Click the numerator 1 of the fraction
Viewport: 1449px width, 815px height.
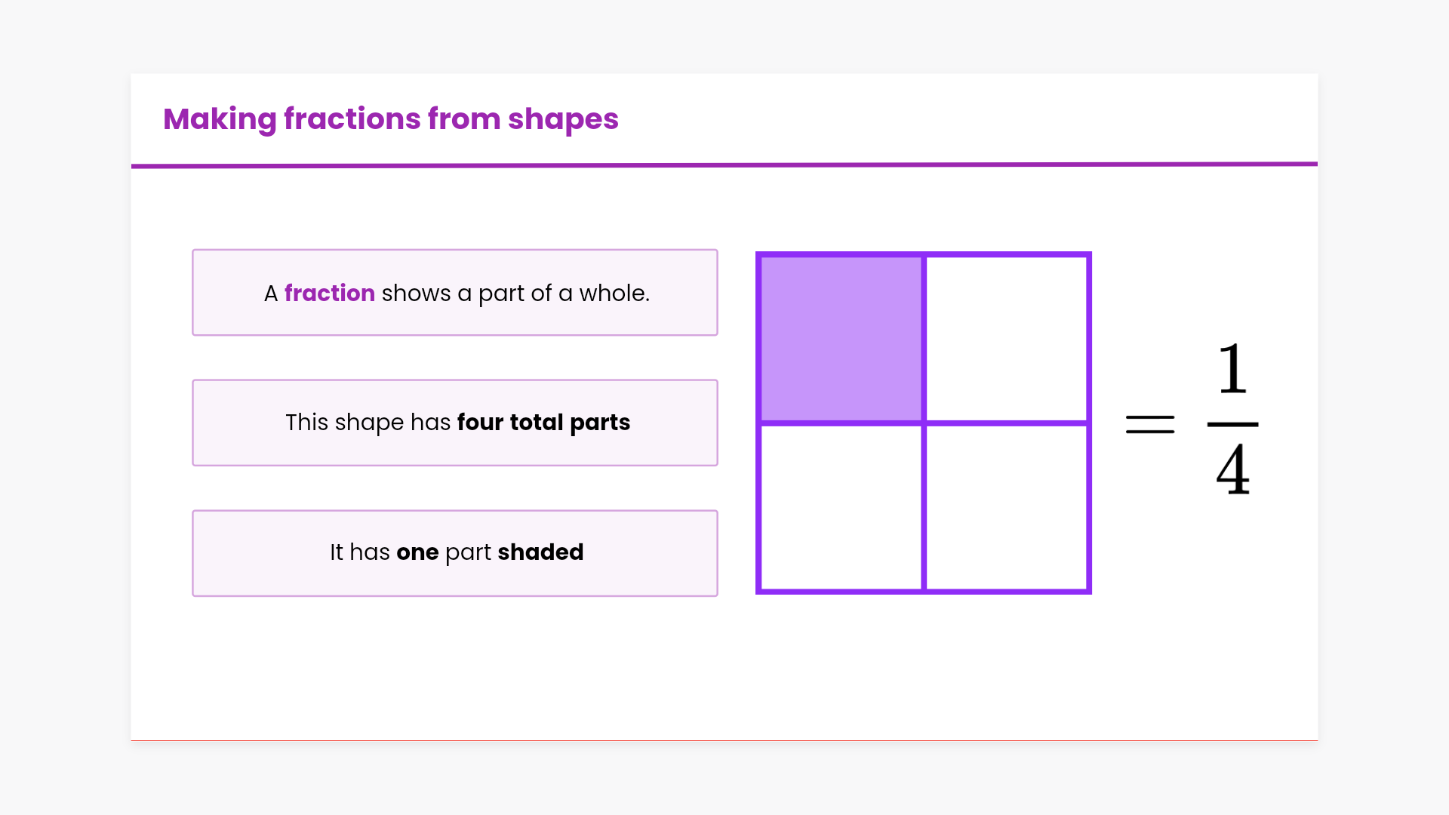(x=1232, y=369)
